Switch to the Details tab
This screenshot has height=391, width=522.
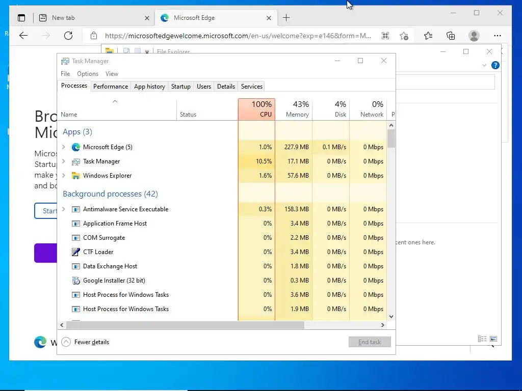tap(226, 87)
